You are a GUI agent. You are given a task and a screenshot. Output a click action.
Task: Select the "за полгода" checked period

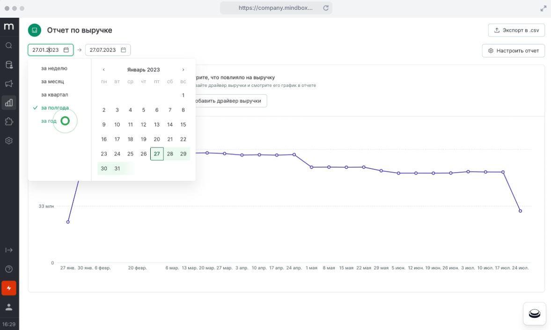point(55,108)
